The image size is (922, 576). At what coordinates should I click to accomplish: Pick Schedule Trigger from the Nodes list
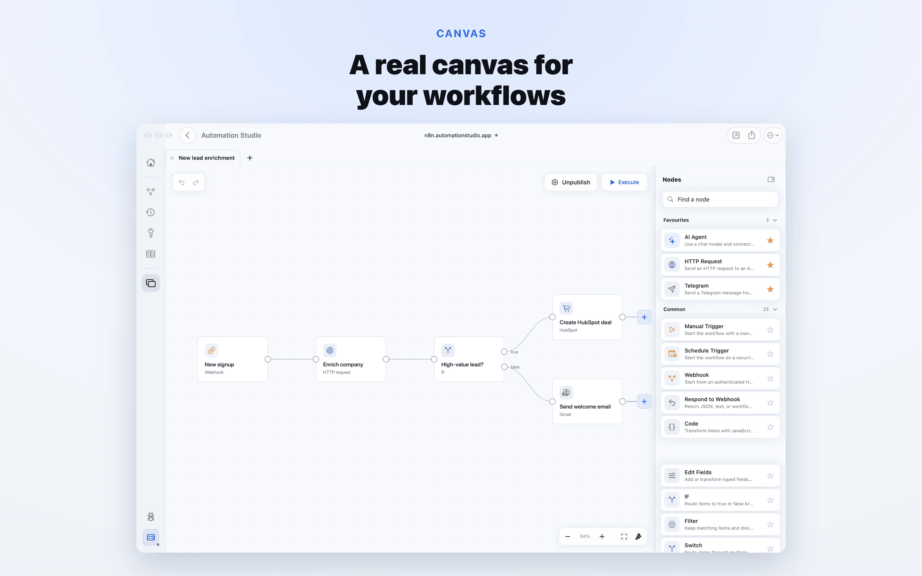[720, 354]
